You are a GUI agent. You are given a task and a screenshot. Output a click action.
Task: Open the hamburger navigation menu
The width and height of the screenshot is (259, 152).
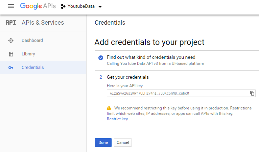click(x=11, y=6)
